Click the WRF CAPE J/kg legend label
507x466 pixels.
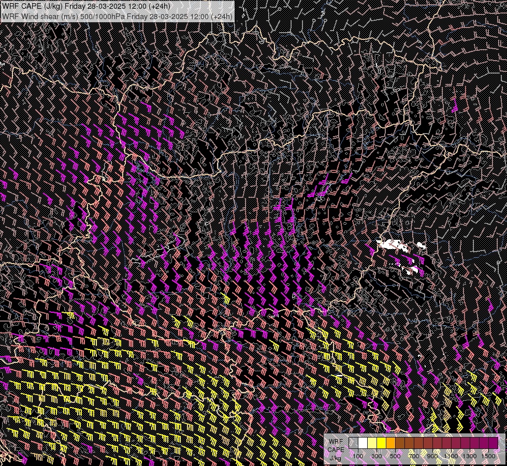336,450
